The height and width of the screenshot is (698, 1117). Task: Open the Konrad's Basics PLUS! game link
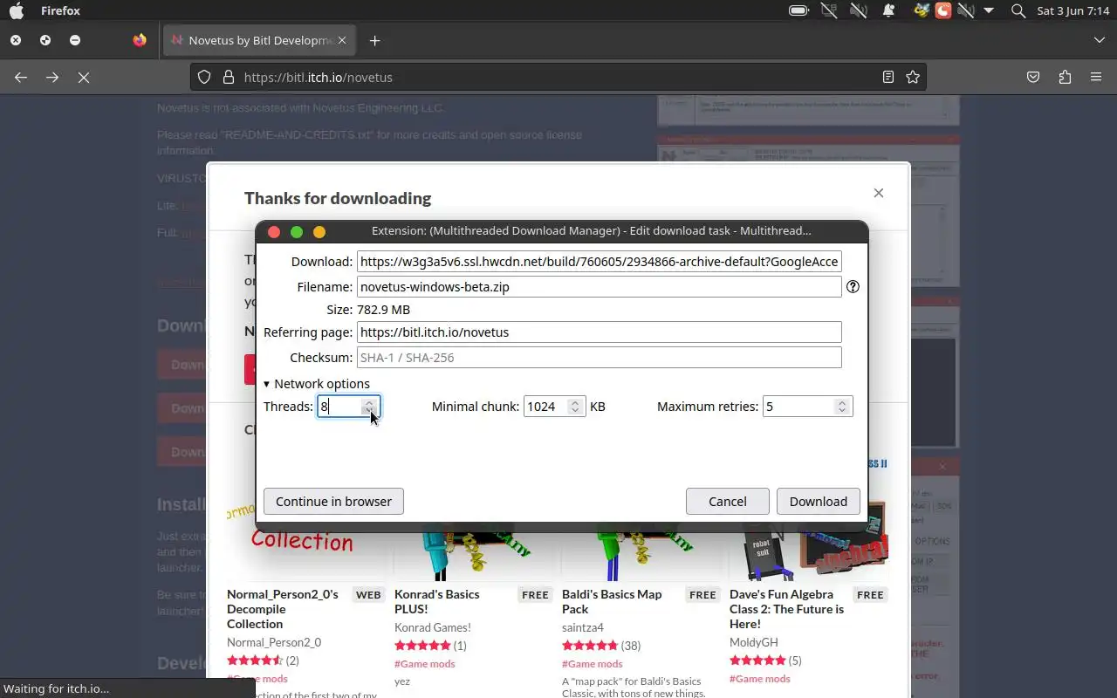[437, 601]
